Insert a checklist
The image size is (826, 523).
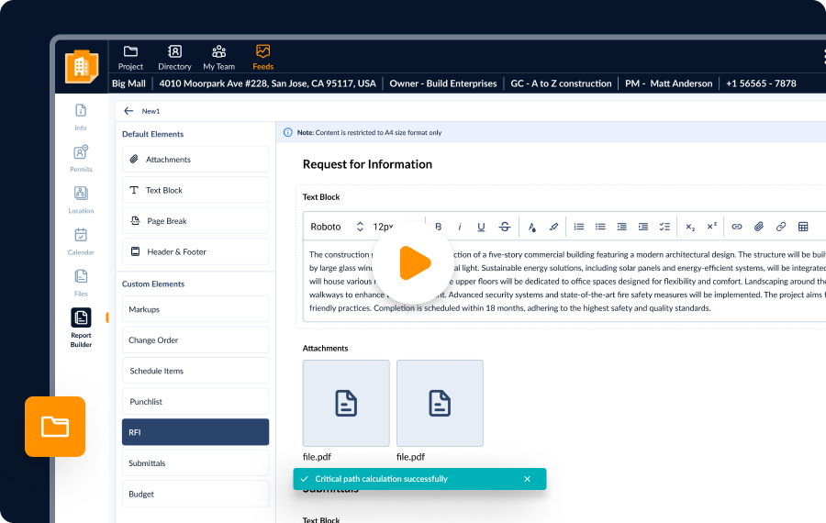[x=664, y=227]
